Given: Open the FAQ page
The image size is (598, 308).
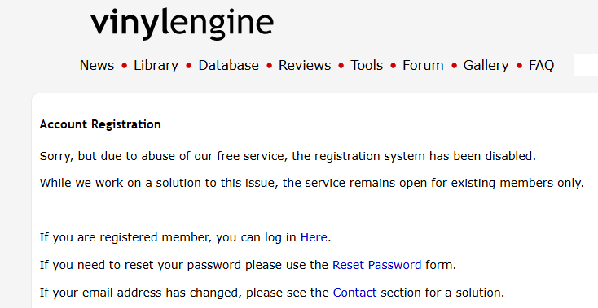Looking at the screenshot, I should pyautogui.click(x=541, y=65).
